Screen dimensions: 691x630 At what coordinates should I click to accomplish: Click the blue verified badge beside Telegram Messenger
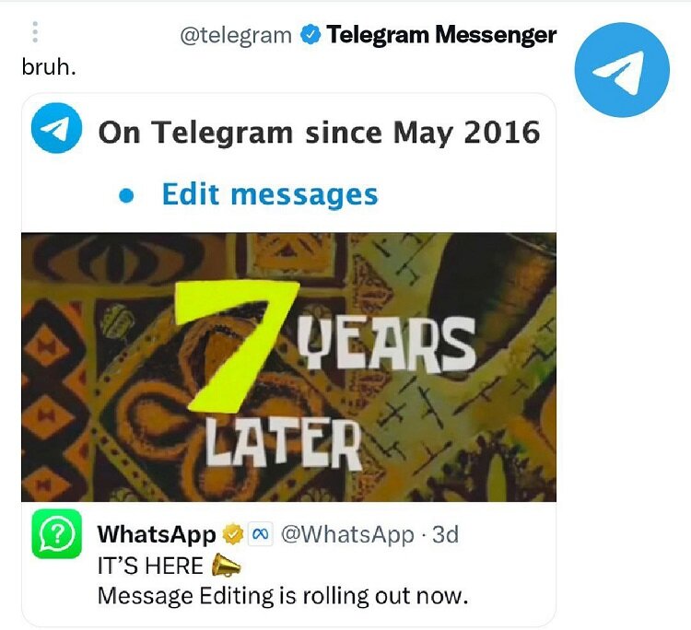click(310, 35)
